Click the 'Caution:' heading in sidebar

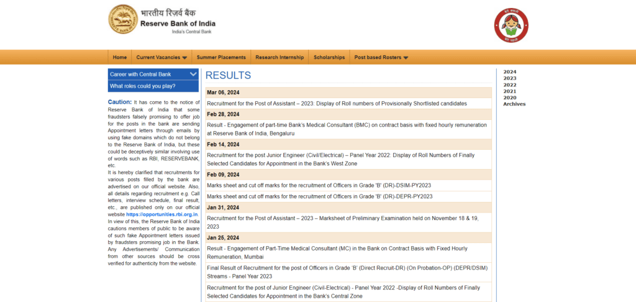120,102
